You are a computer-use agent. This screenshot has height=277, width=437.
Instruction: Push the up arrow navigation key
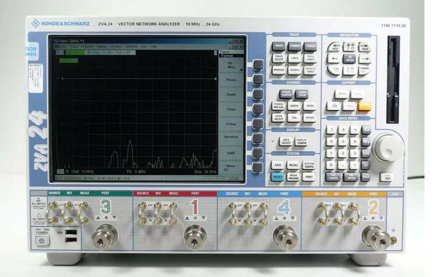coord(349,47)
